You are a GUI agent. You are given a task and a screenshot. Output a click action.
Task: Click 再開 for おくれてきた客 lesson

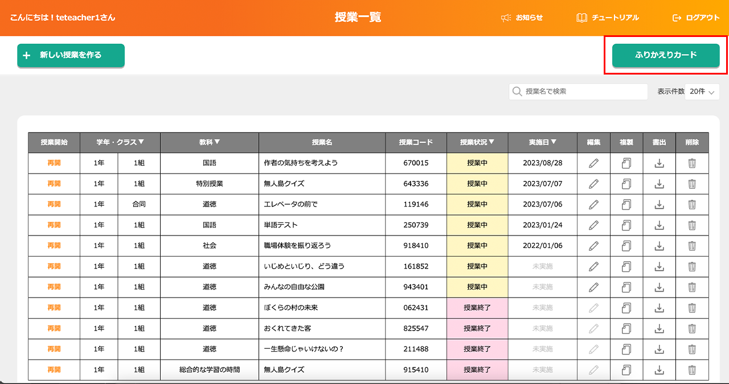tap(54, 328)
